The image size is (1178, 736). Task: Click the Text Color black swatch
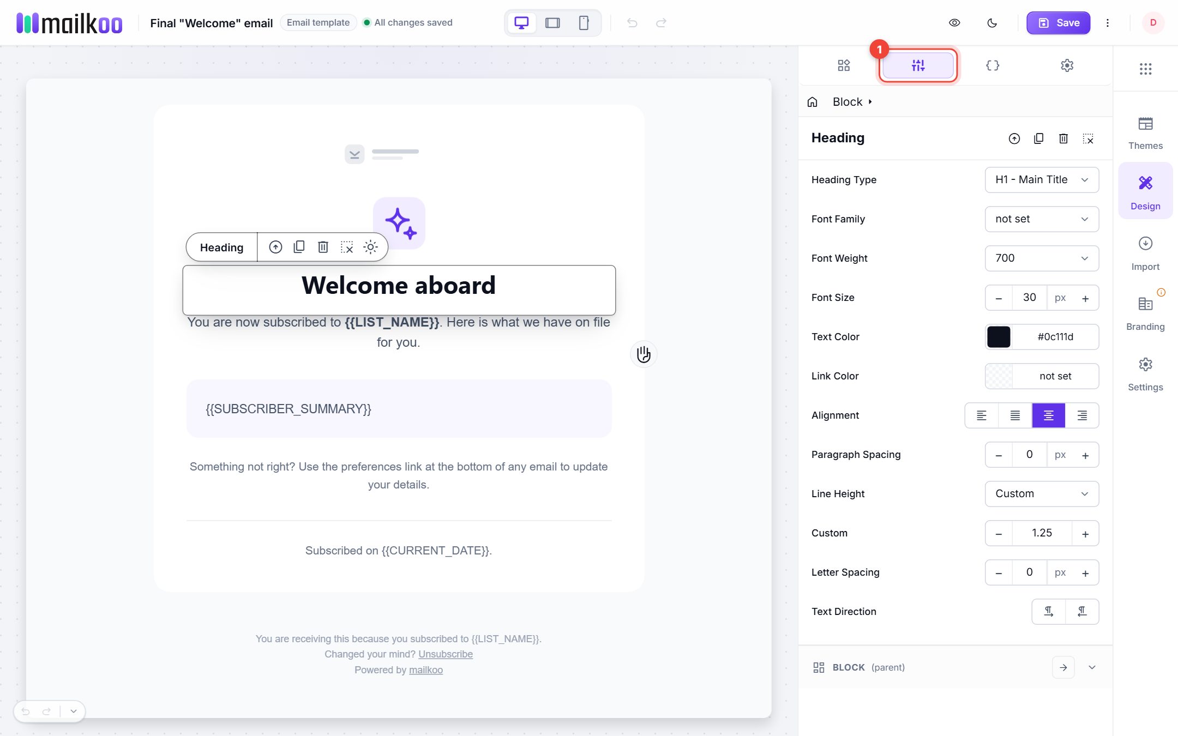(x=999, y=337)
